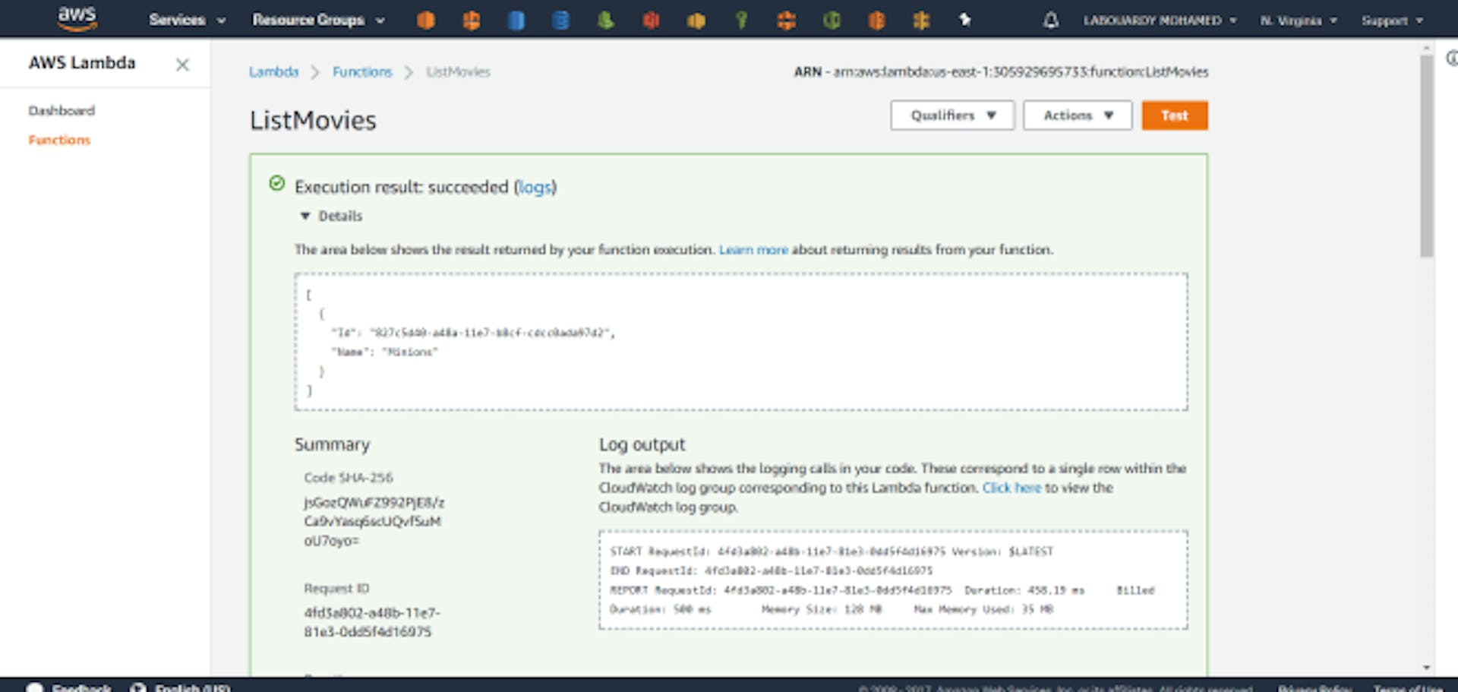Open the blue ringed database shortcut
1458x692 pixels.
(561, 20)
